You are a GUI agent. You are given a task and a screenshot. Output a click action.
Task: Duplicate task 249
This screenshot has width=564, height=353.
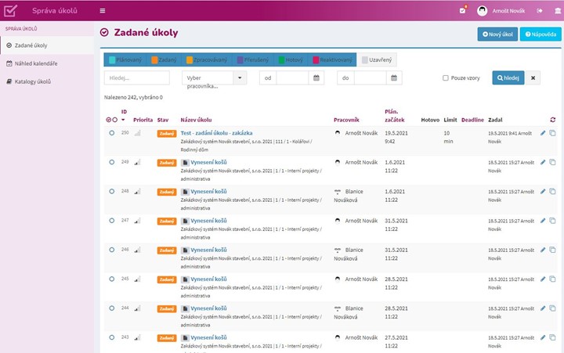[552, 162]
